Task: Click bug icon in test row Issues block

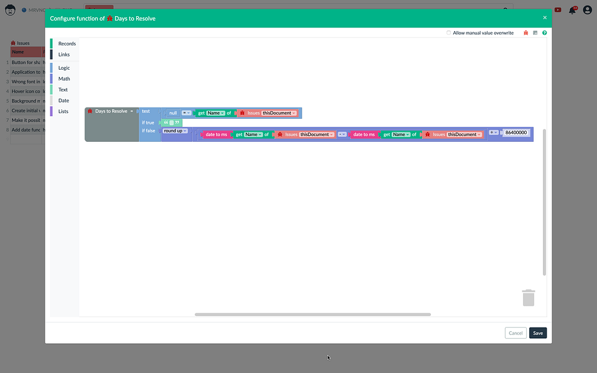Action: click(x=242, y=113)
